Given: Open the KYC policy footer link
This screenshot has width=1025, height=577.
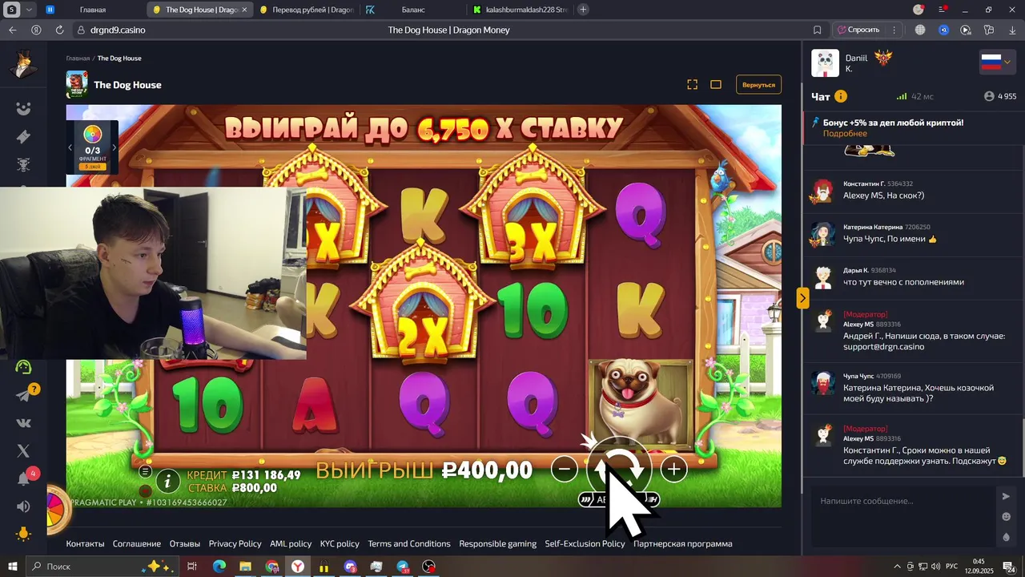Looking at the screenshot, I should pyautogui.click(x=340, y=543).
